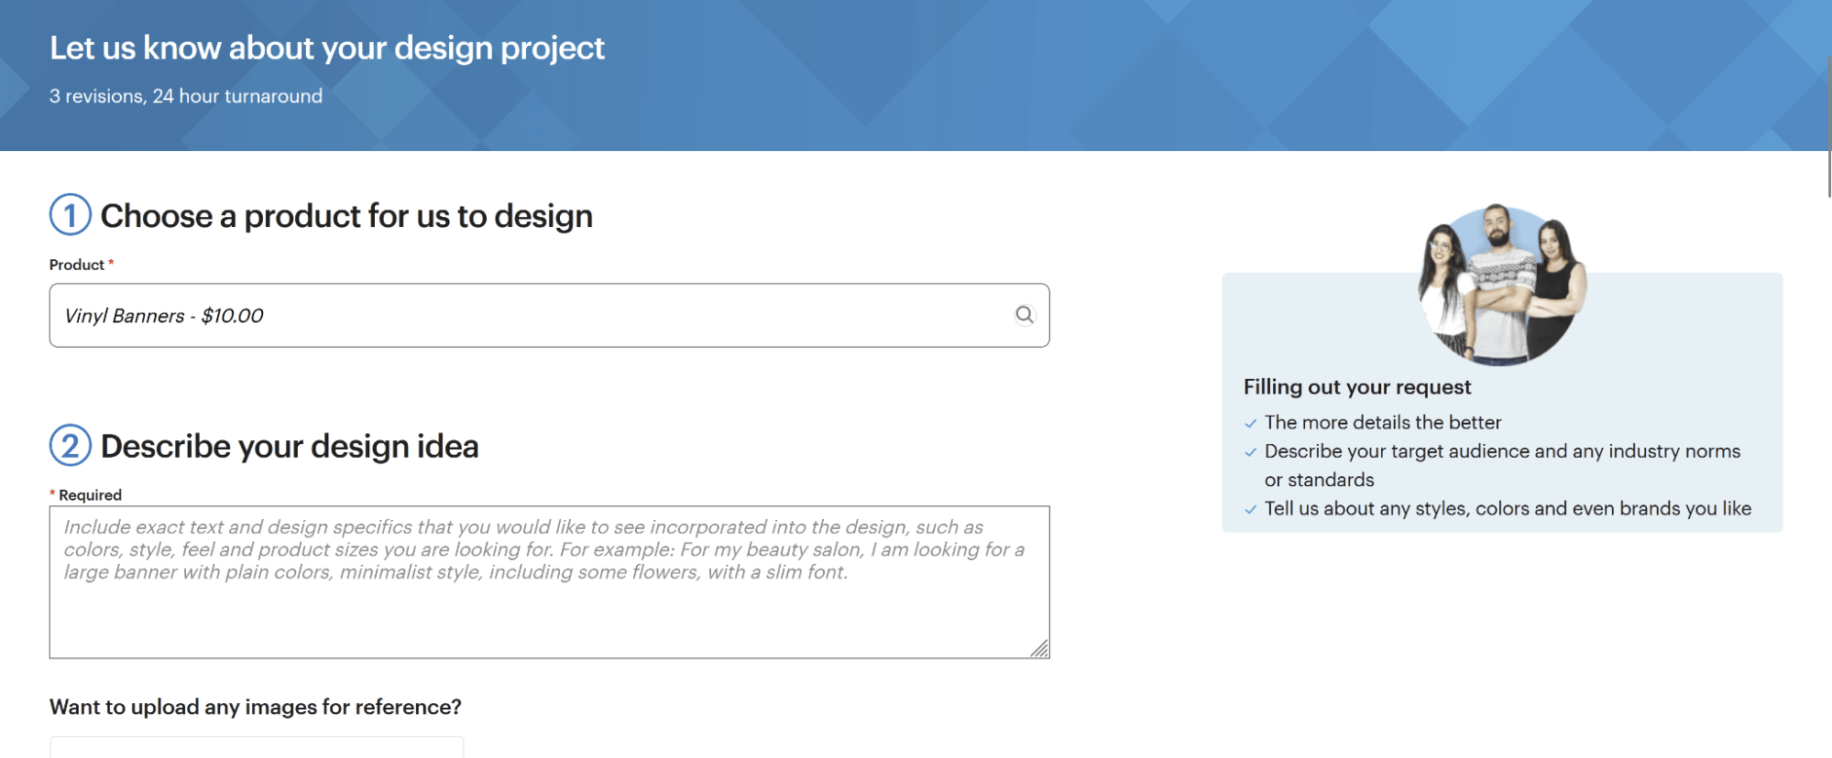Click the "Filling out your request" tips heading

pos(1356,387)
